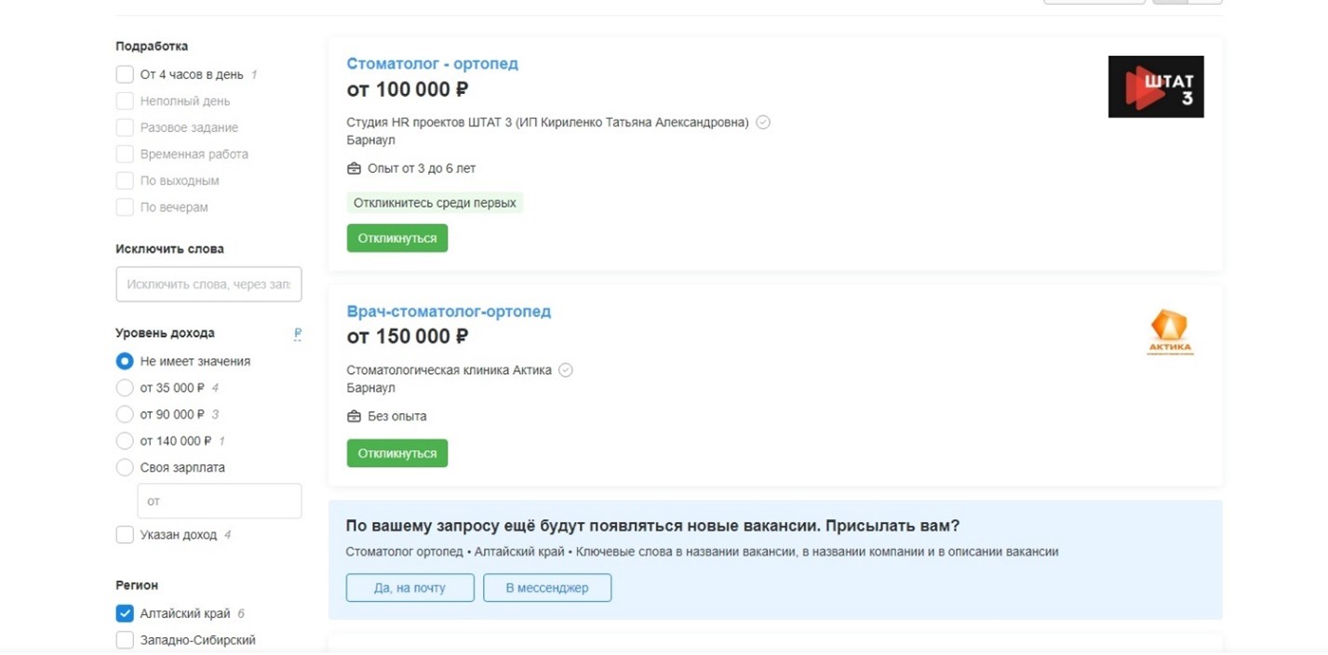Select the 'от 35 000 ₽' income option
This screenshot has width=1328, height=655.
pos(125,388)
